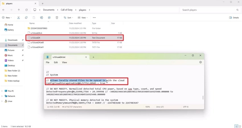Open the Notepad File menu
242x128 pixels.
[x=48, y=62]
